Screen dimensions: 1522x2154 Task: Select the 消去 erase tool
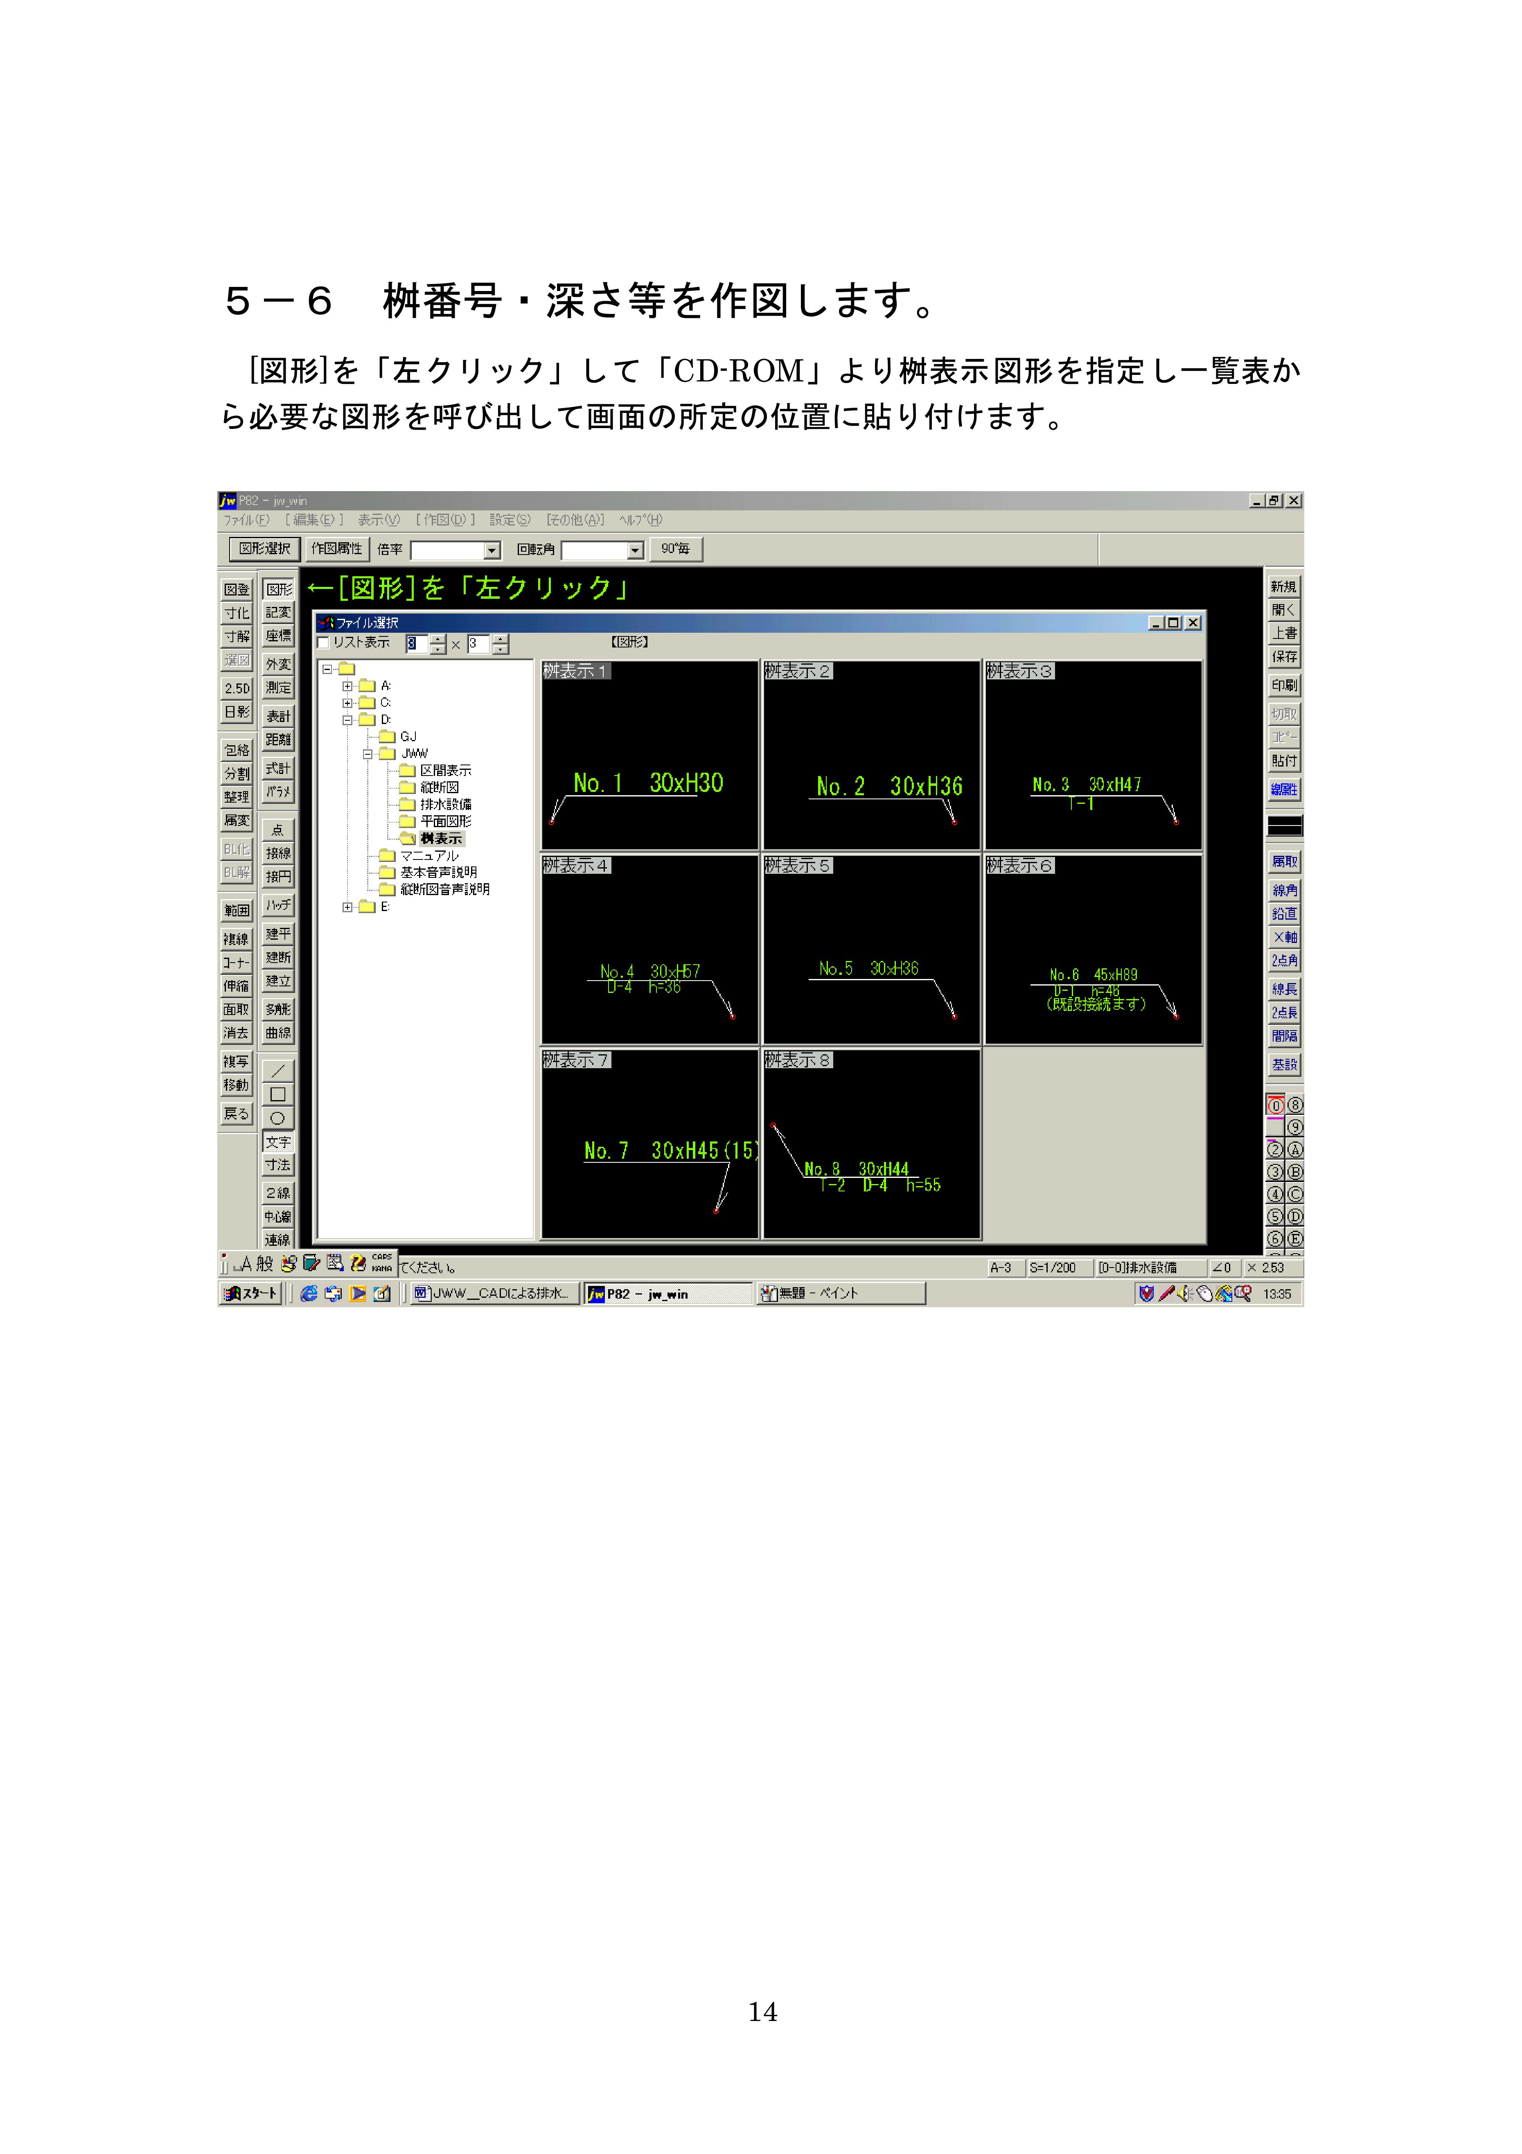[237, 1033]
